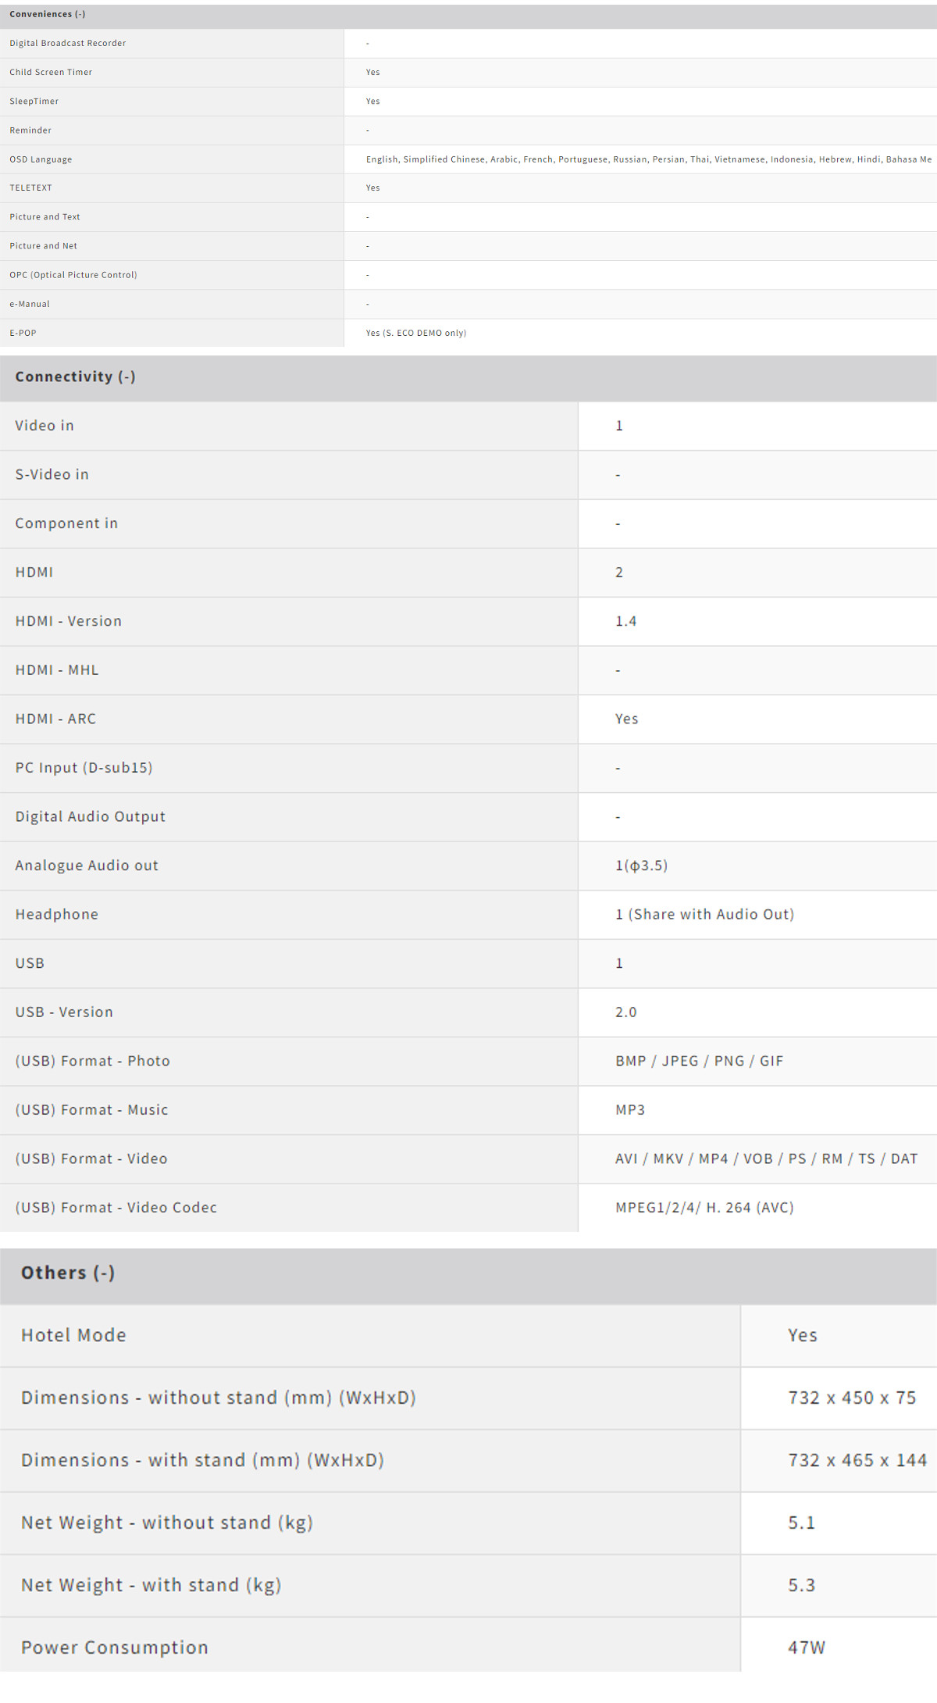Click the (USB) Format - Video Codec label
Screen dimensions: 937x1703
(116, 1207)
